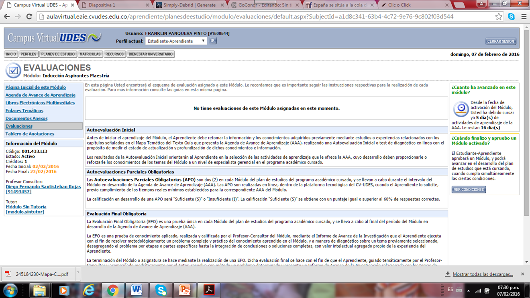This screenshot has width=530, height=298.
Task: Click the Chrome reload page icon
Action: click(29, 16)
